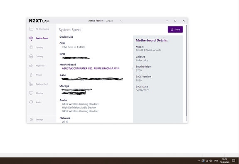This screenshot has width=239, height=164.
Task: Open the taskbar clock and date
Action: pos(224,161)
